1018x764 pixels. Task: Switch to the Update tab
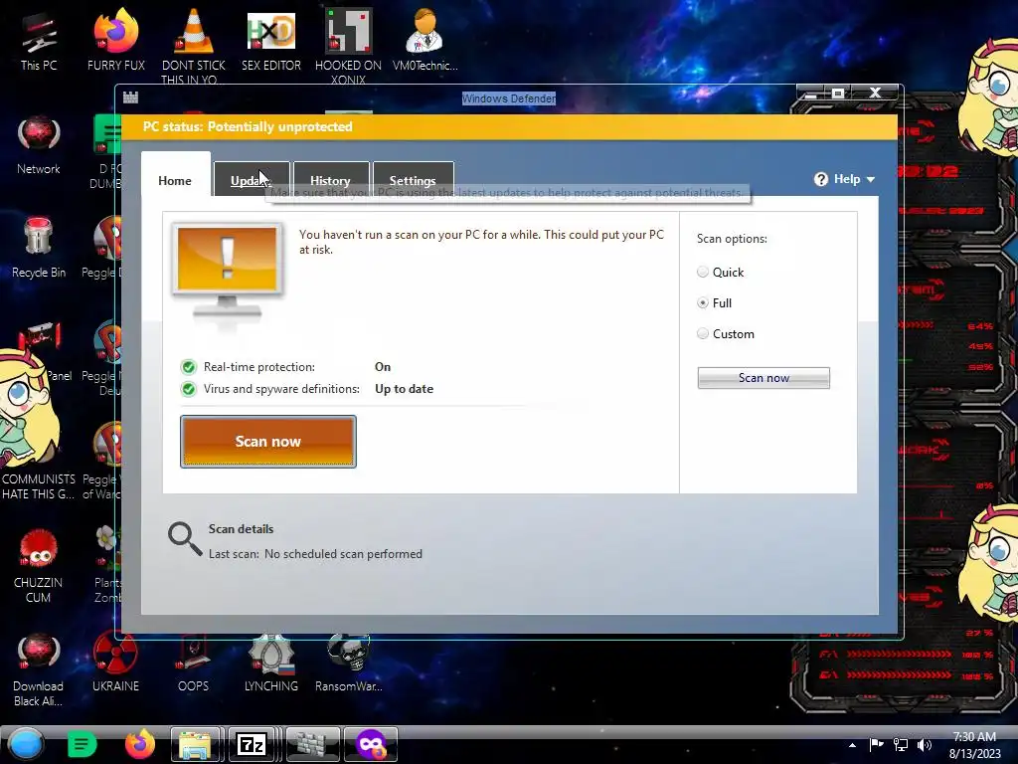[252, 181]
